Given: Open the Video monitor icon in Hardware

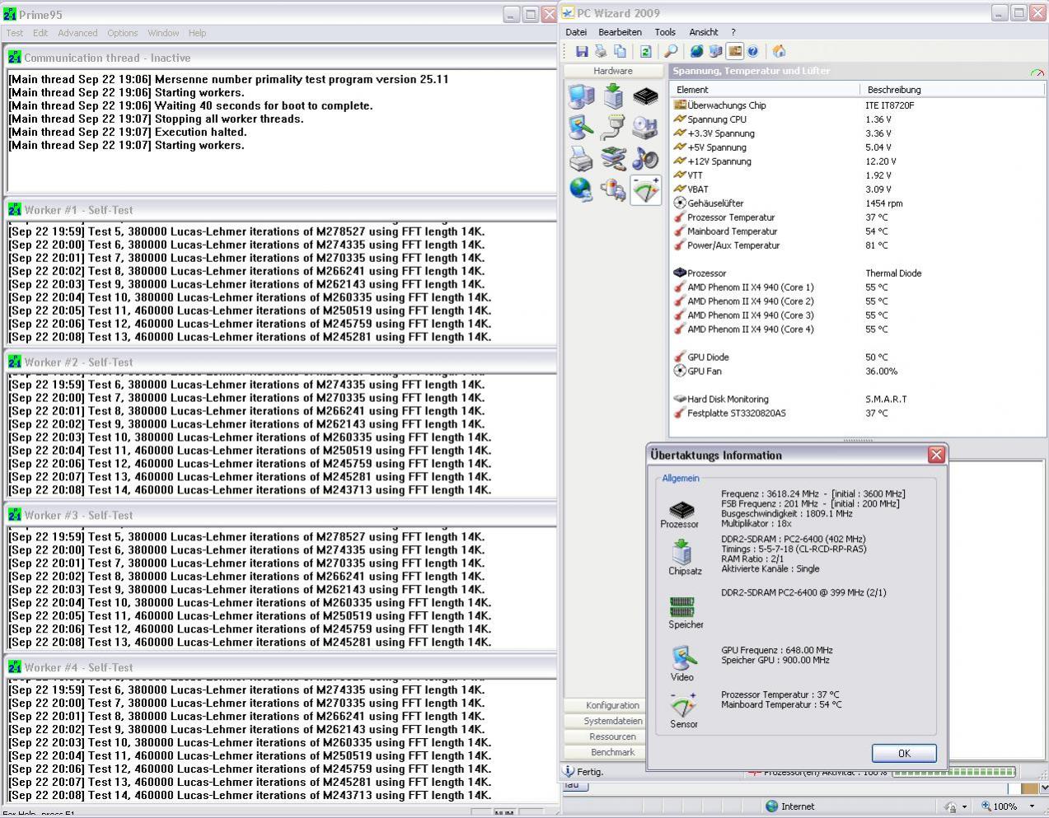Looking at the screenshot, I should 581,127.
